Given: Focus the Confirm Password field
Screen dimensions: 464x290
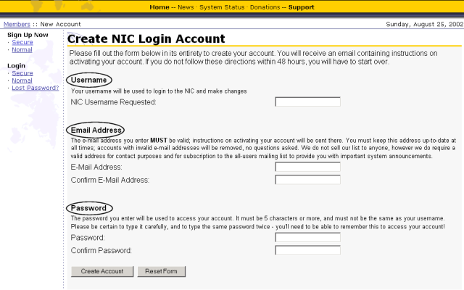Looking at the screenshot, I should (x=307, y=251).
